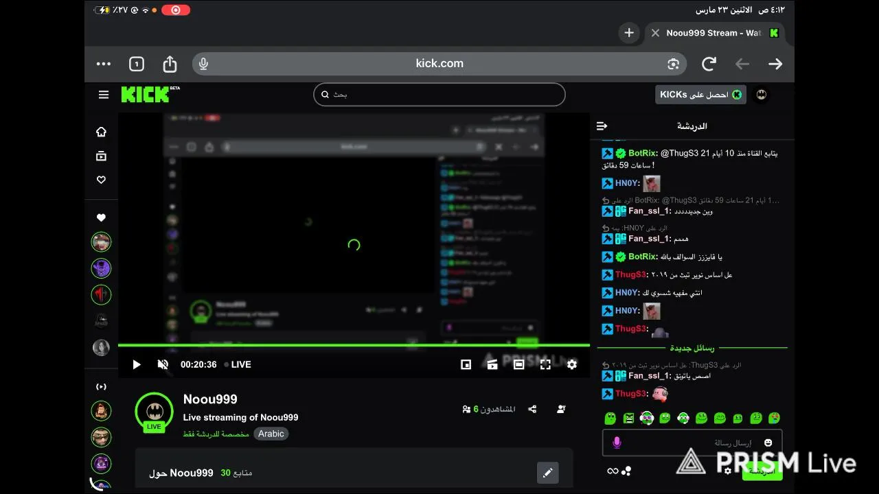879x494 pixels.
Task: Collapse the chat panel with the header icon
Action: (x=602, y=126)
